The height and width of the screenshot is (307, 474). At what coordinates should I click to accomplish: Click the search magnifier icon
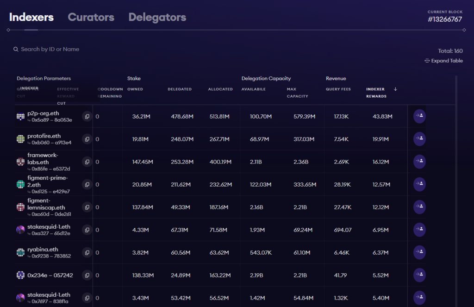[16, 50]
